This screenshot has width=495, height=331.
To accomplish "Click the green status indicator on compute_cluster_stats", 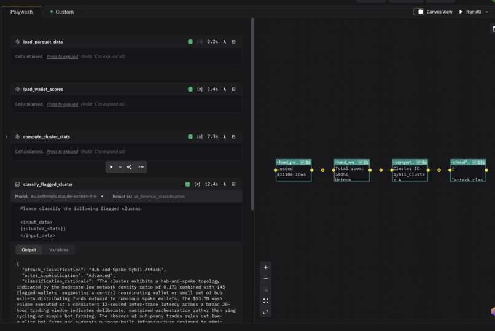I will [190, 136].
